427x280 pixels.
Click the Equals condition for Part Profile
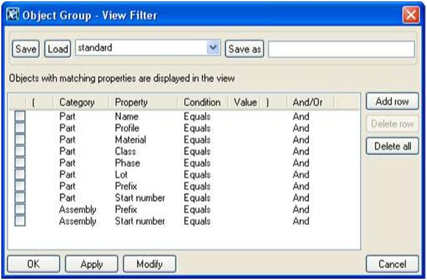[x=197, y=128]
